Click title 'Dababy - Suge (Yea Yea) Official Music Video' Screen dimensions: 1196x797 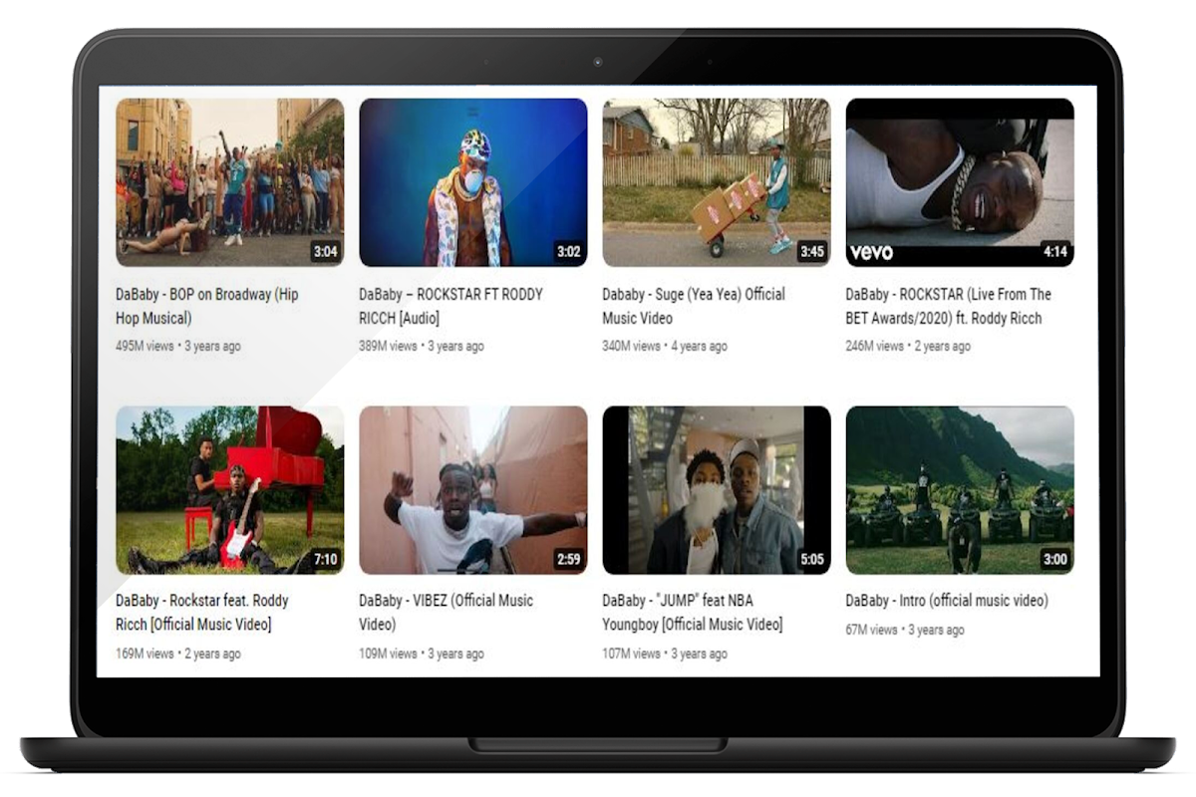tap(694, 306)
